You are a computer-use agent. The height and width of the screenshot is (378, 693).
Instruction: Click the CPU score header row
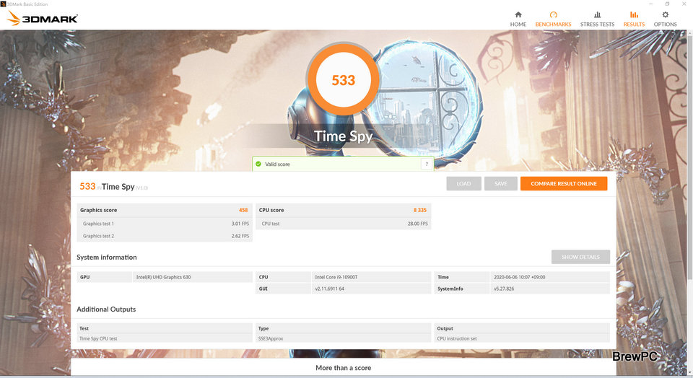[x=343, y=210]
